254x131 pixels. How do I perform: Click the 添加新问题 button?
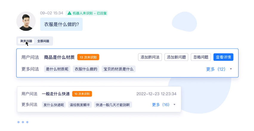(x=176, y=57)
